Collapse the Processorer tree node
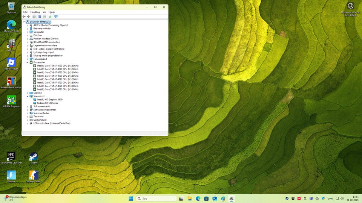The image size is (362, 203). 28,62
